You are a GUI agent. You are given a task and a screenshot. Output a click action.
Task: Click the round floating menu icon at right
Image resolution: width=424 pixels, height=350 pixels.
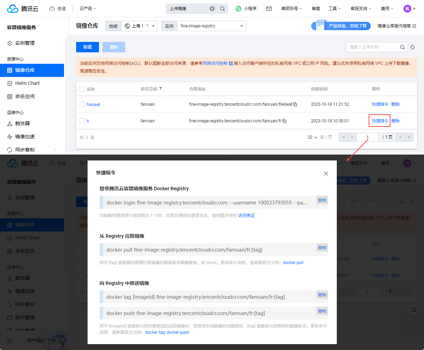coord(413,310)
